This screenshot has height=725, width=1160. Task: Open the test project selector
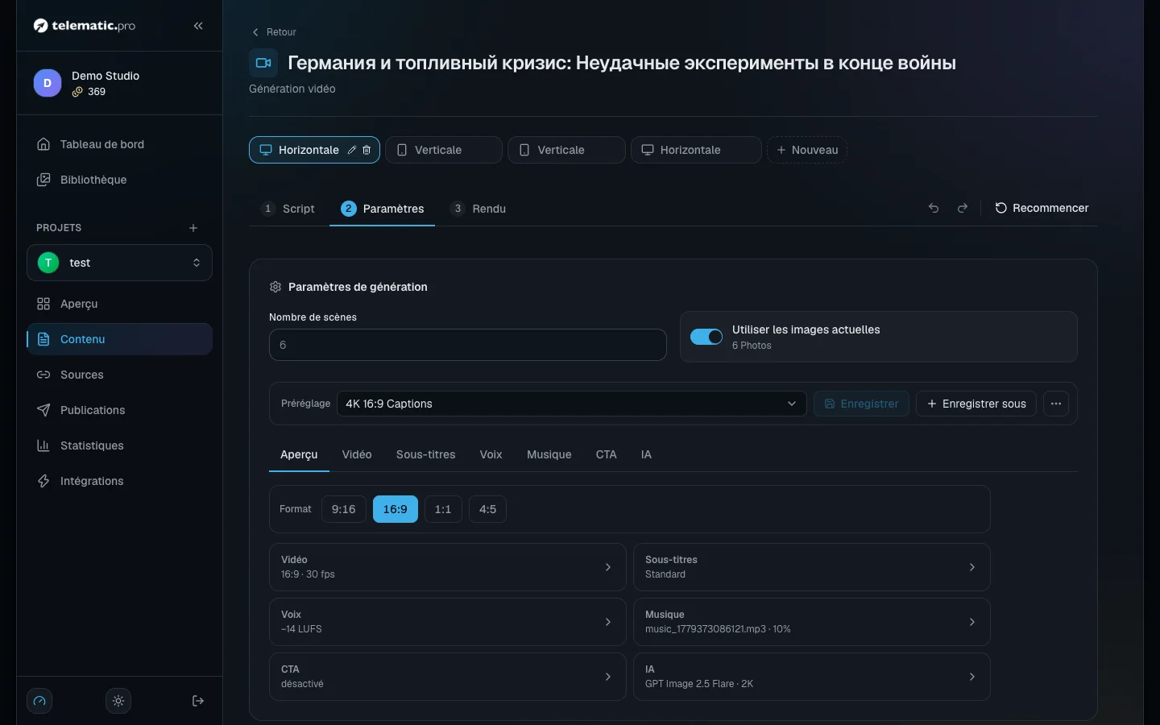click(x=119, y=263)
